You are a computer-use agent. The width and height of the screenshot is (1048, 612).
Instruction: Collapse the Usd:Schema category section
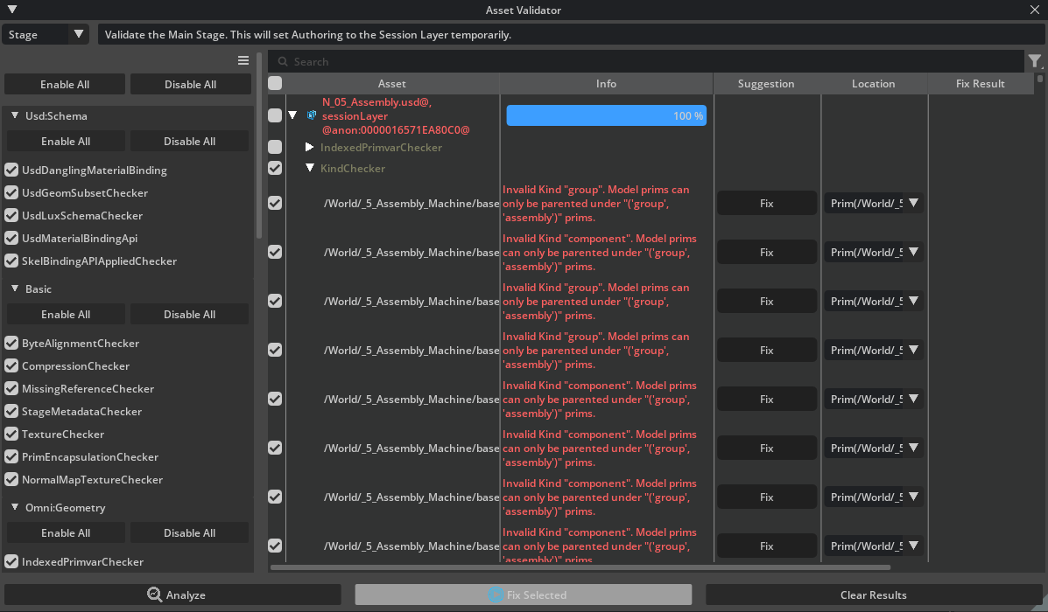(x=15, y=115)
